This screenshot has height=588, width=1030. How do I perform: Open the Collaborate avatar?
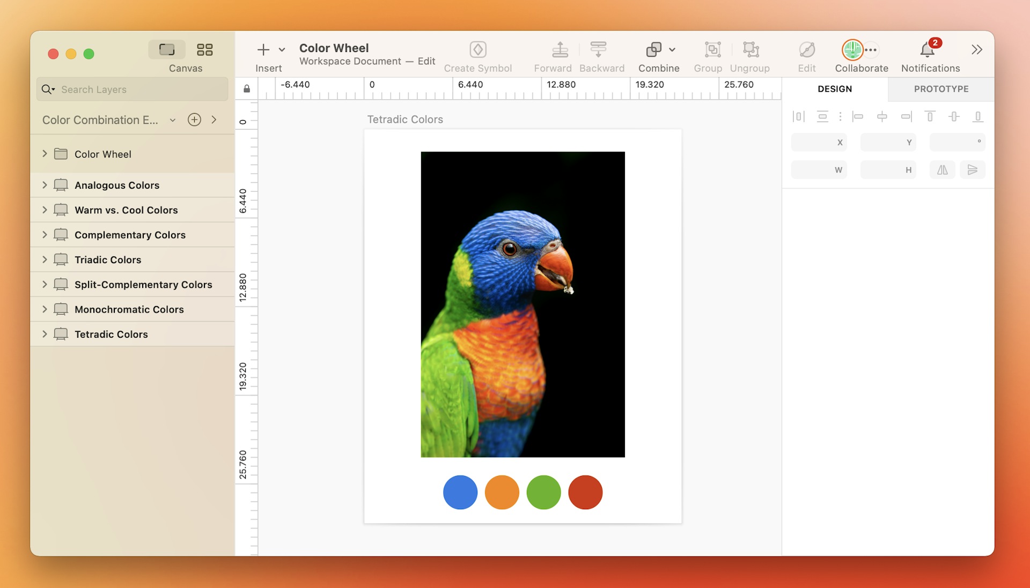click(x=852, y=50)
